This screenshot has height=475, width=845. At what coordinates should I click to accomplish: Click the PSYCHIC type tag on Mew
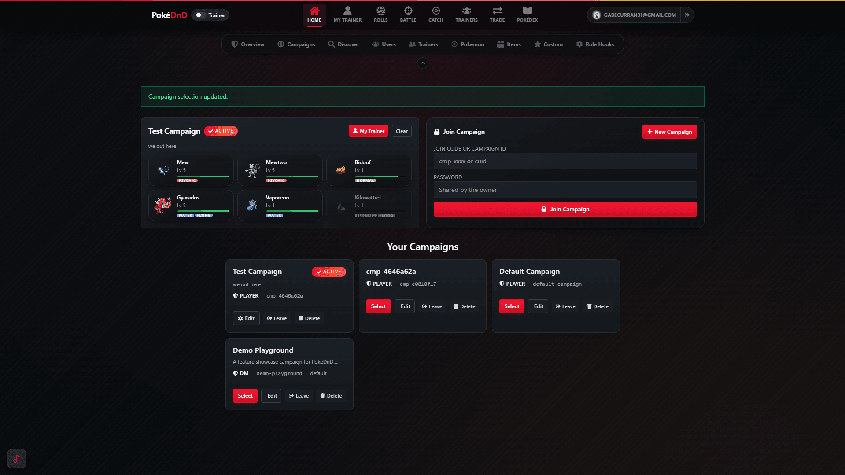pos(187,180)
